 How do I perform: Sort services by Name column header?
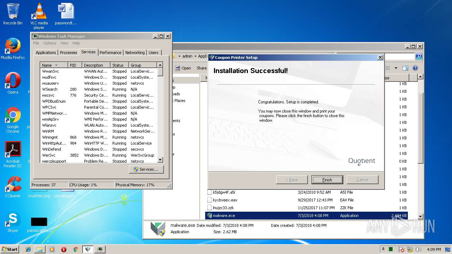pyautogui.click(x=54, y=65)
